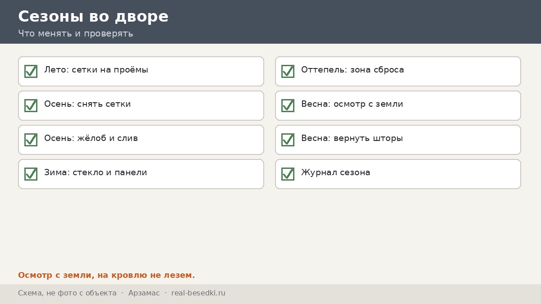The image size is (541, 304).
Task: Click the text Лето: сетки на проёмы
Action: click(x=96, y=70)
